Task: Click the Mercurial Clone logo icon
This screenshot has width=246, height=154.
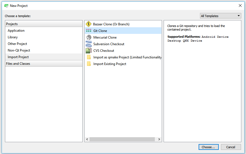Action: (89, 37)
